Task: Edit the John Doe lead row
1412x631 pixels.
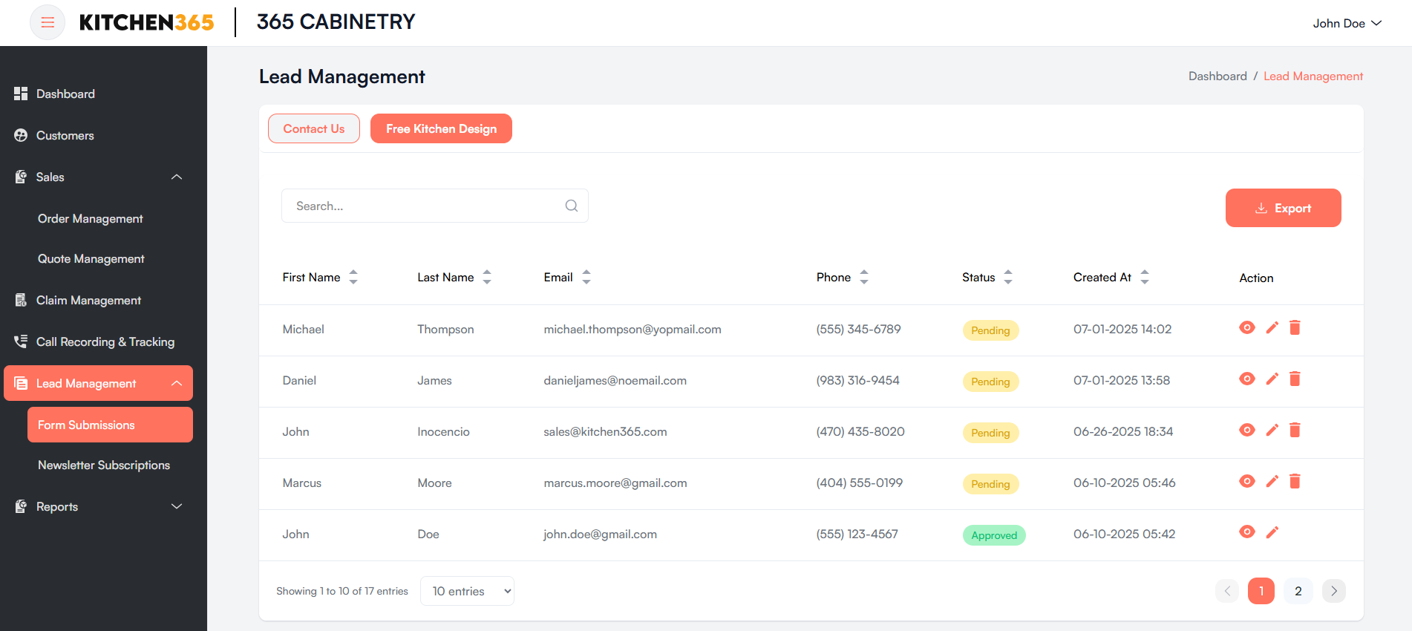Action: (x=1272, y=532)
